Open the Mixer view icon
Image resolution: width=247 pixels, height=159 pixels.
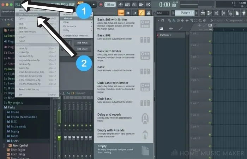(223, 13)
